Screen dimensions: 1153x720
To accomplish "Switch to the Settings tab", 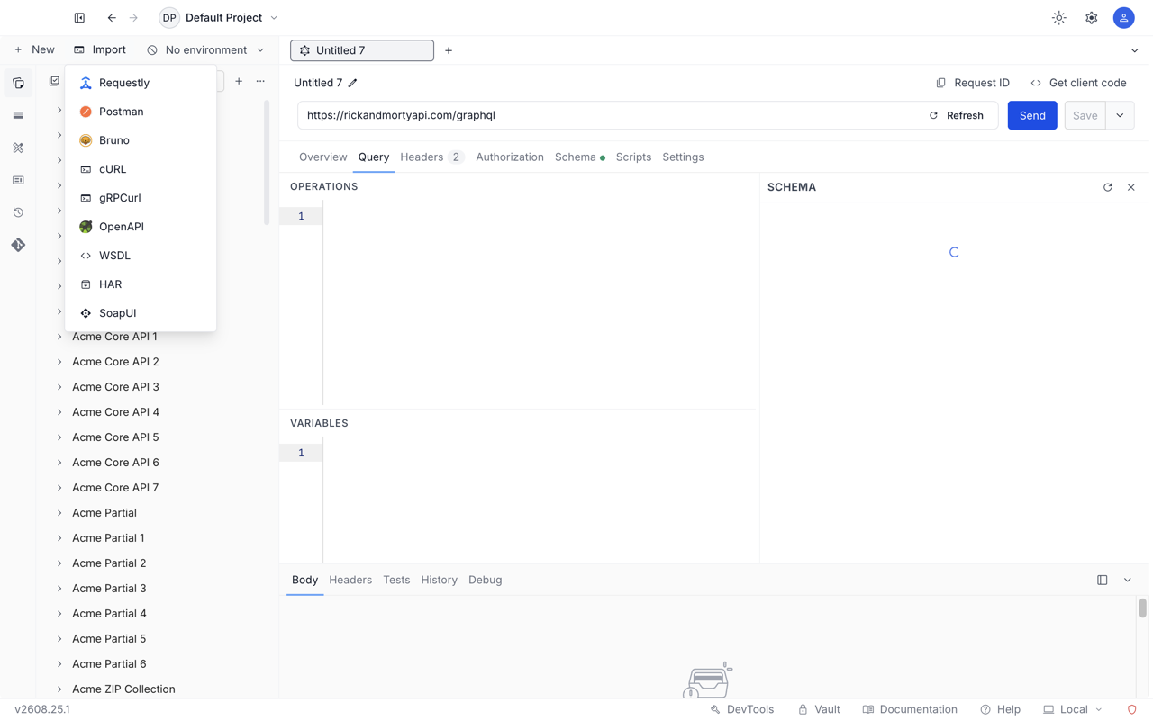I will (683, 157).
